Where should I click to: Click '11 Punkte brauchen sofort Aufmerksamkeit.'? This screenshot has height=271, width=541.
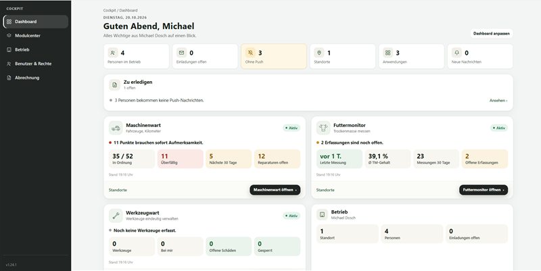pos(158,143)
